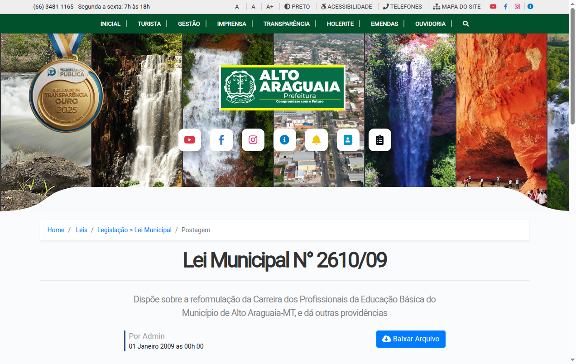
Task: Click the blue info icon in top bar
Action: (x=530, y=7)
